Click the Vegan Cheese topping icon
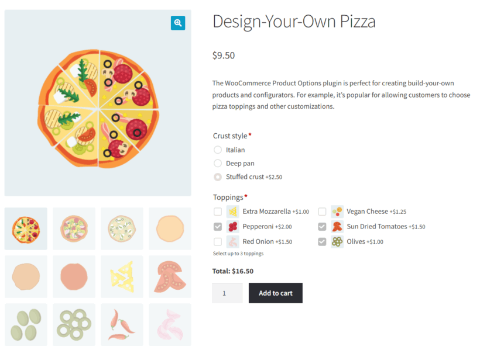Image resolution: width=480 pixels, height=350 pixels. click(337, 211)
